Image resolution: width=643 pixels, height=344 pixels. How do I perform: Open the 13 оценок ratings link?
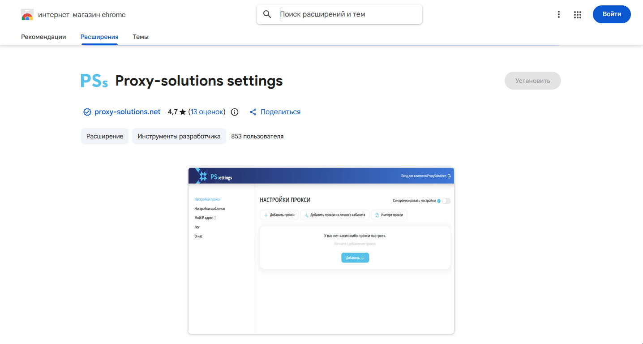click(206, 112)
